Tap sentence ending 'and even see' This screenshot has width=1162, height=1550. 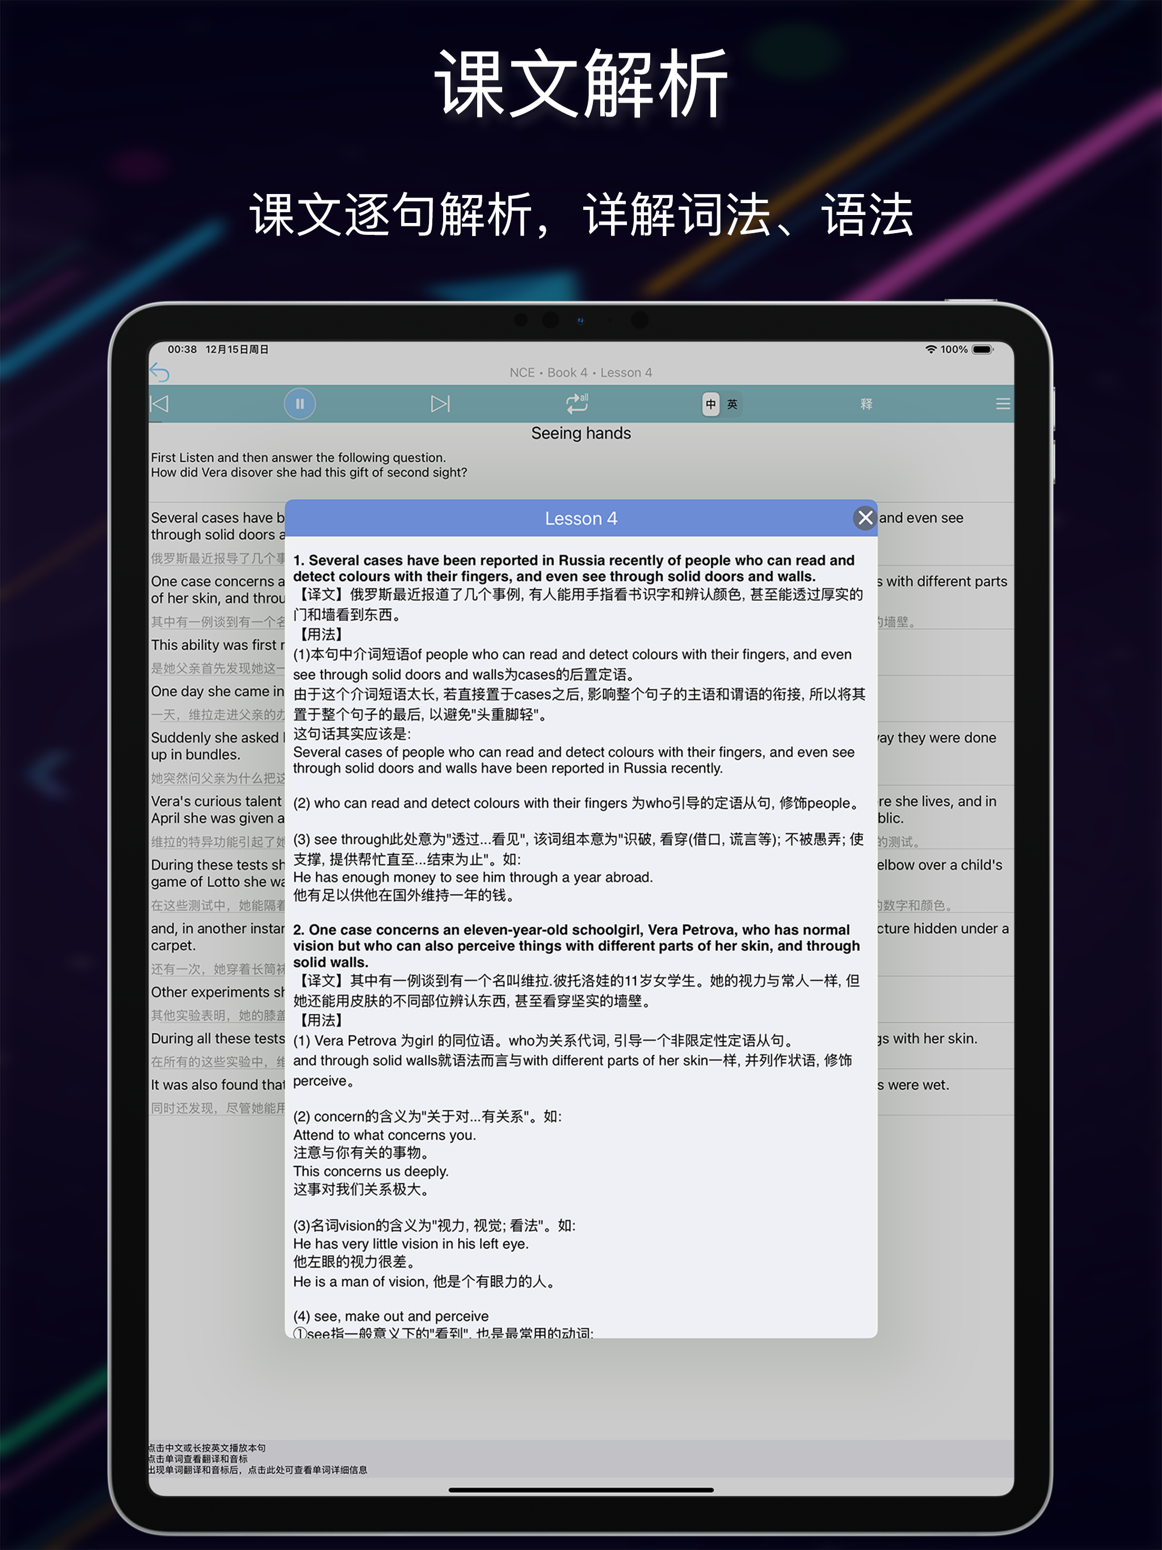point(921,518)
